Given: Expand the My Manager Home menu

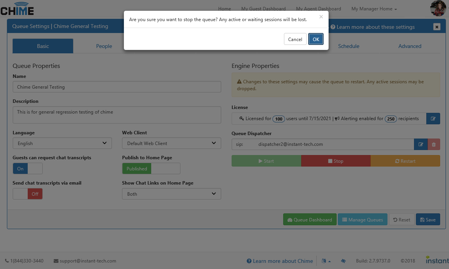Looking at the screenshot, I should point(374,9).
